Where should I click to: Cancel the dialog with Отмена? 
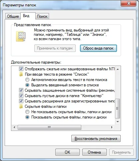point(94,152)
